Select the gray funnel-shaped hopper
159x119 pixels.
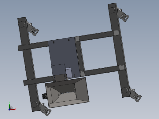pyautogui.click(x=67, y=92)
